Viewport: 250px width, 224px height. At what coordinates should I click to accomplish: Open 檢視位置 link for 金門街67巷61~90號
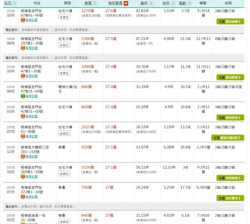(x=32, y=20)
